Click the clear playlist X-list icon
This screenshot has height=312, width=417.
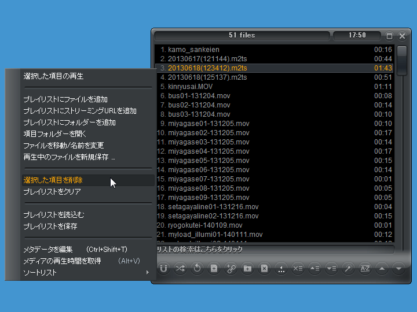click(298, 269)
